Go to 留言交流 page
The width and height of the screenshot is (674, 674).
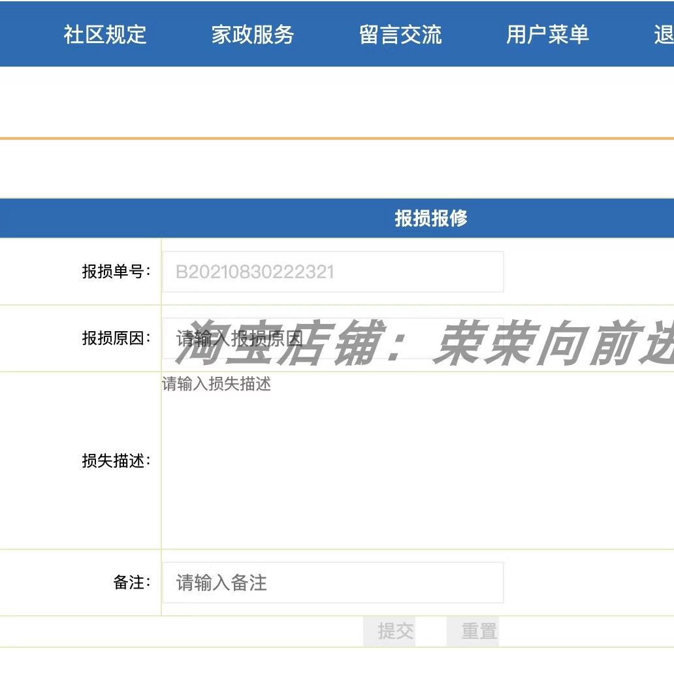[x=400, y=35]
